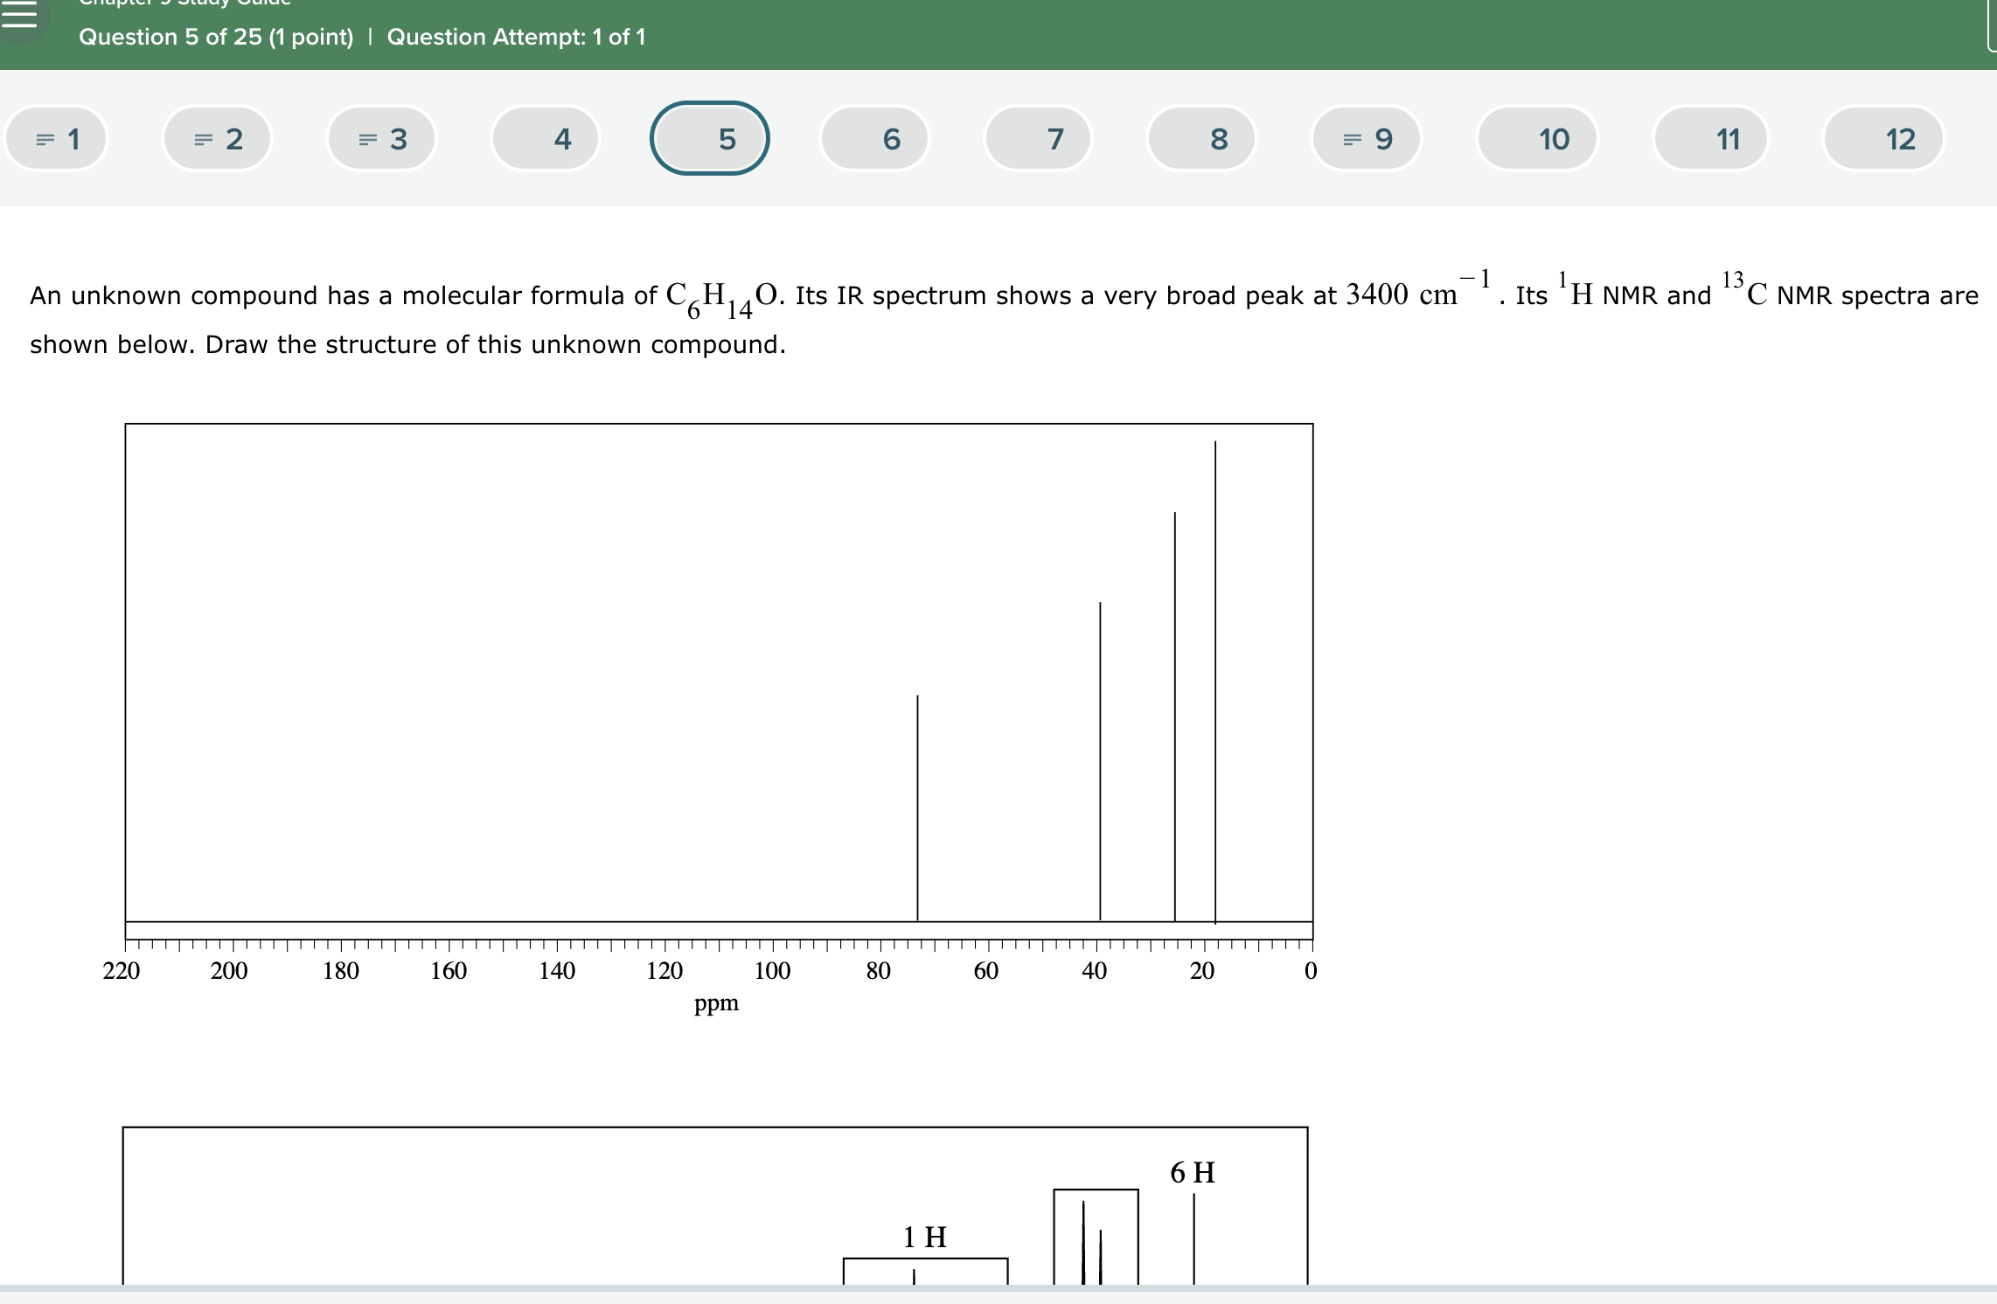This screenshot has width=1997, height=1304.
Task: Go to question 4
Action: pos(546,139)
